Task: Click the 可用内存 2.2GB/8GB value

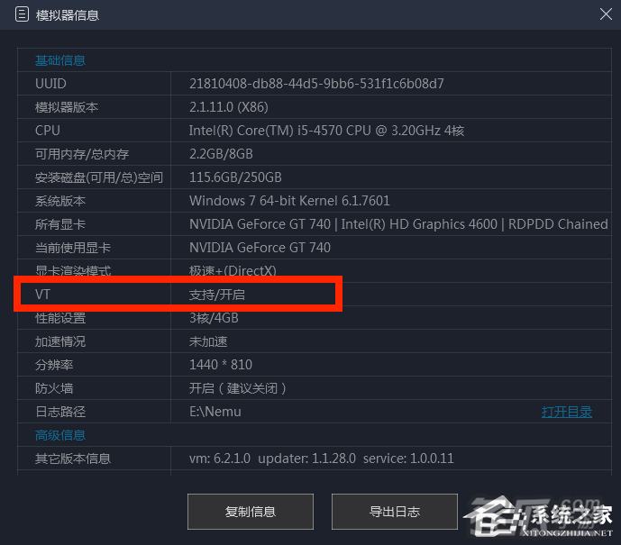Action: click(x=221, y=154)
